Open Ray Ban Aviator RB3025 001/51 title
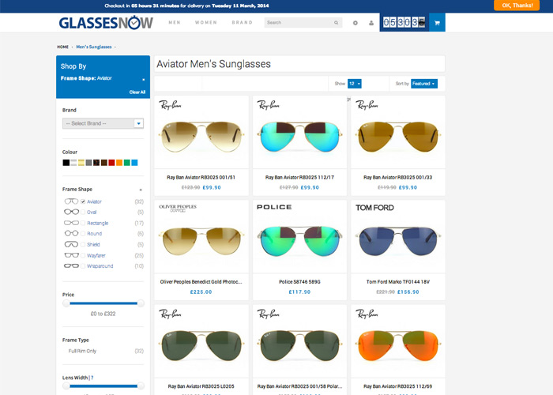The image size is (553, 395). tap(201, 178)
